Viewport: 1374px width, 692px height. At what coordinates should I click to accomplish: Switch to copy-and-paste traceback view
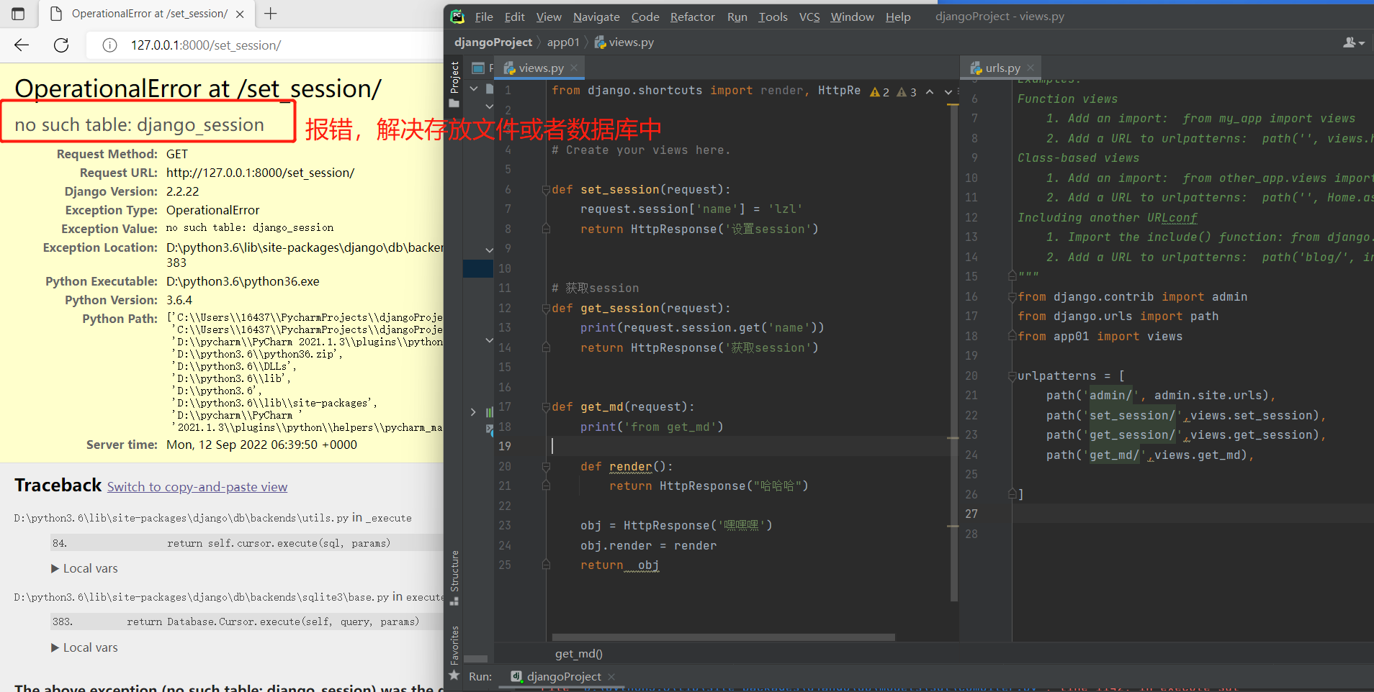[197, 487]
